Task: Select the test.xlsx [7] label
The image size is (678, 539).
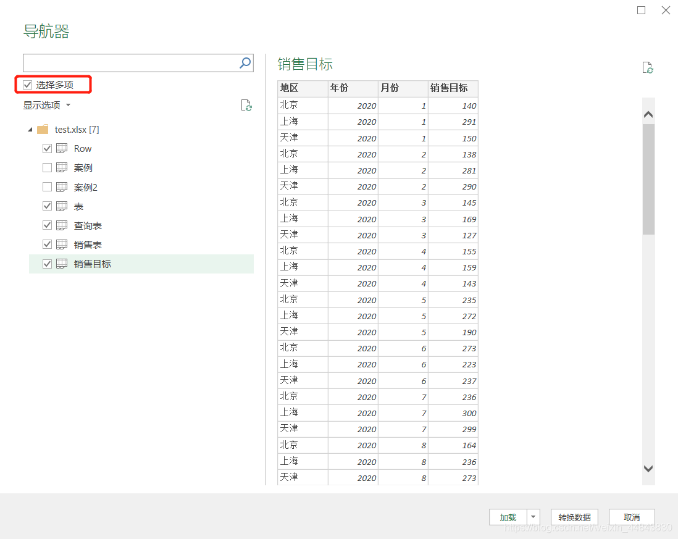Action: [x=77, y=129]
